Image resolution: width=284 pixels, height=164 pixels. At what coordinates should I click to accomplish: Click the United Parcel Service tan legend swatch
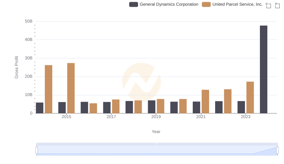pyautogui.click(x=206, y=4)
